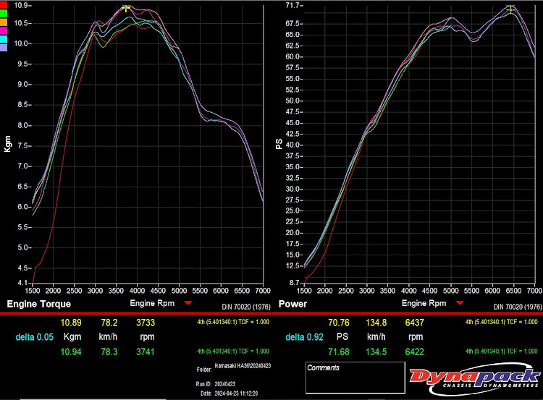Click the Dynapack chassis dynamometers logo
The height and width of the screenshot is (400, 543).
coord(475,378)
